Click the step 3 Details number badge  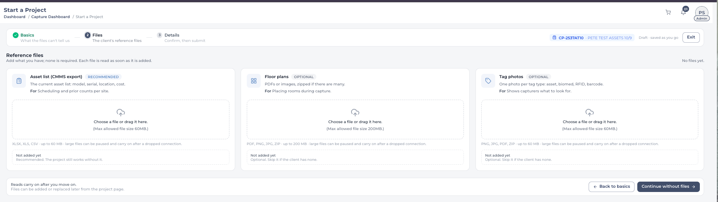click(x=160, y=35)
